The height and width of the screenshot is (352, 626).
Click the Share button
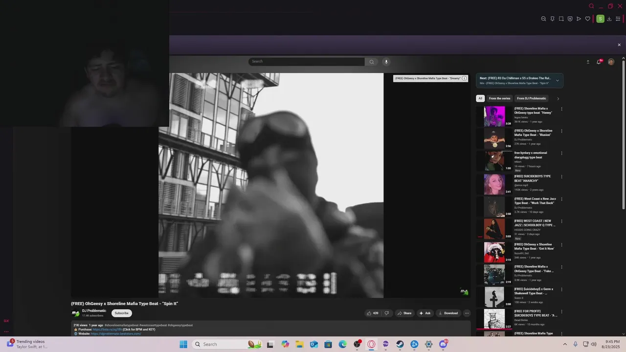coord(404,313)
